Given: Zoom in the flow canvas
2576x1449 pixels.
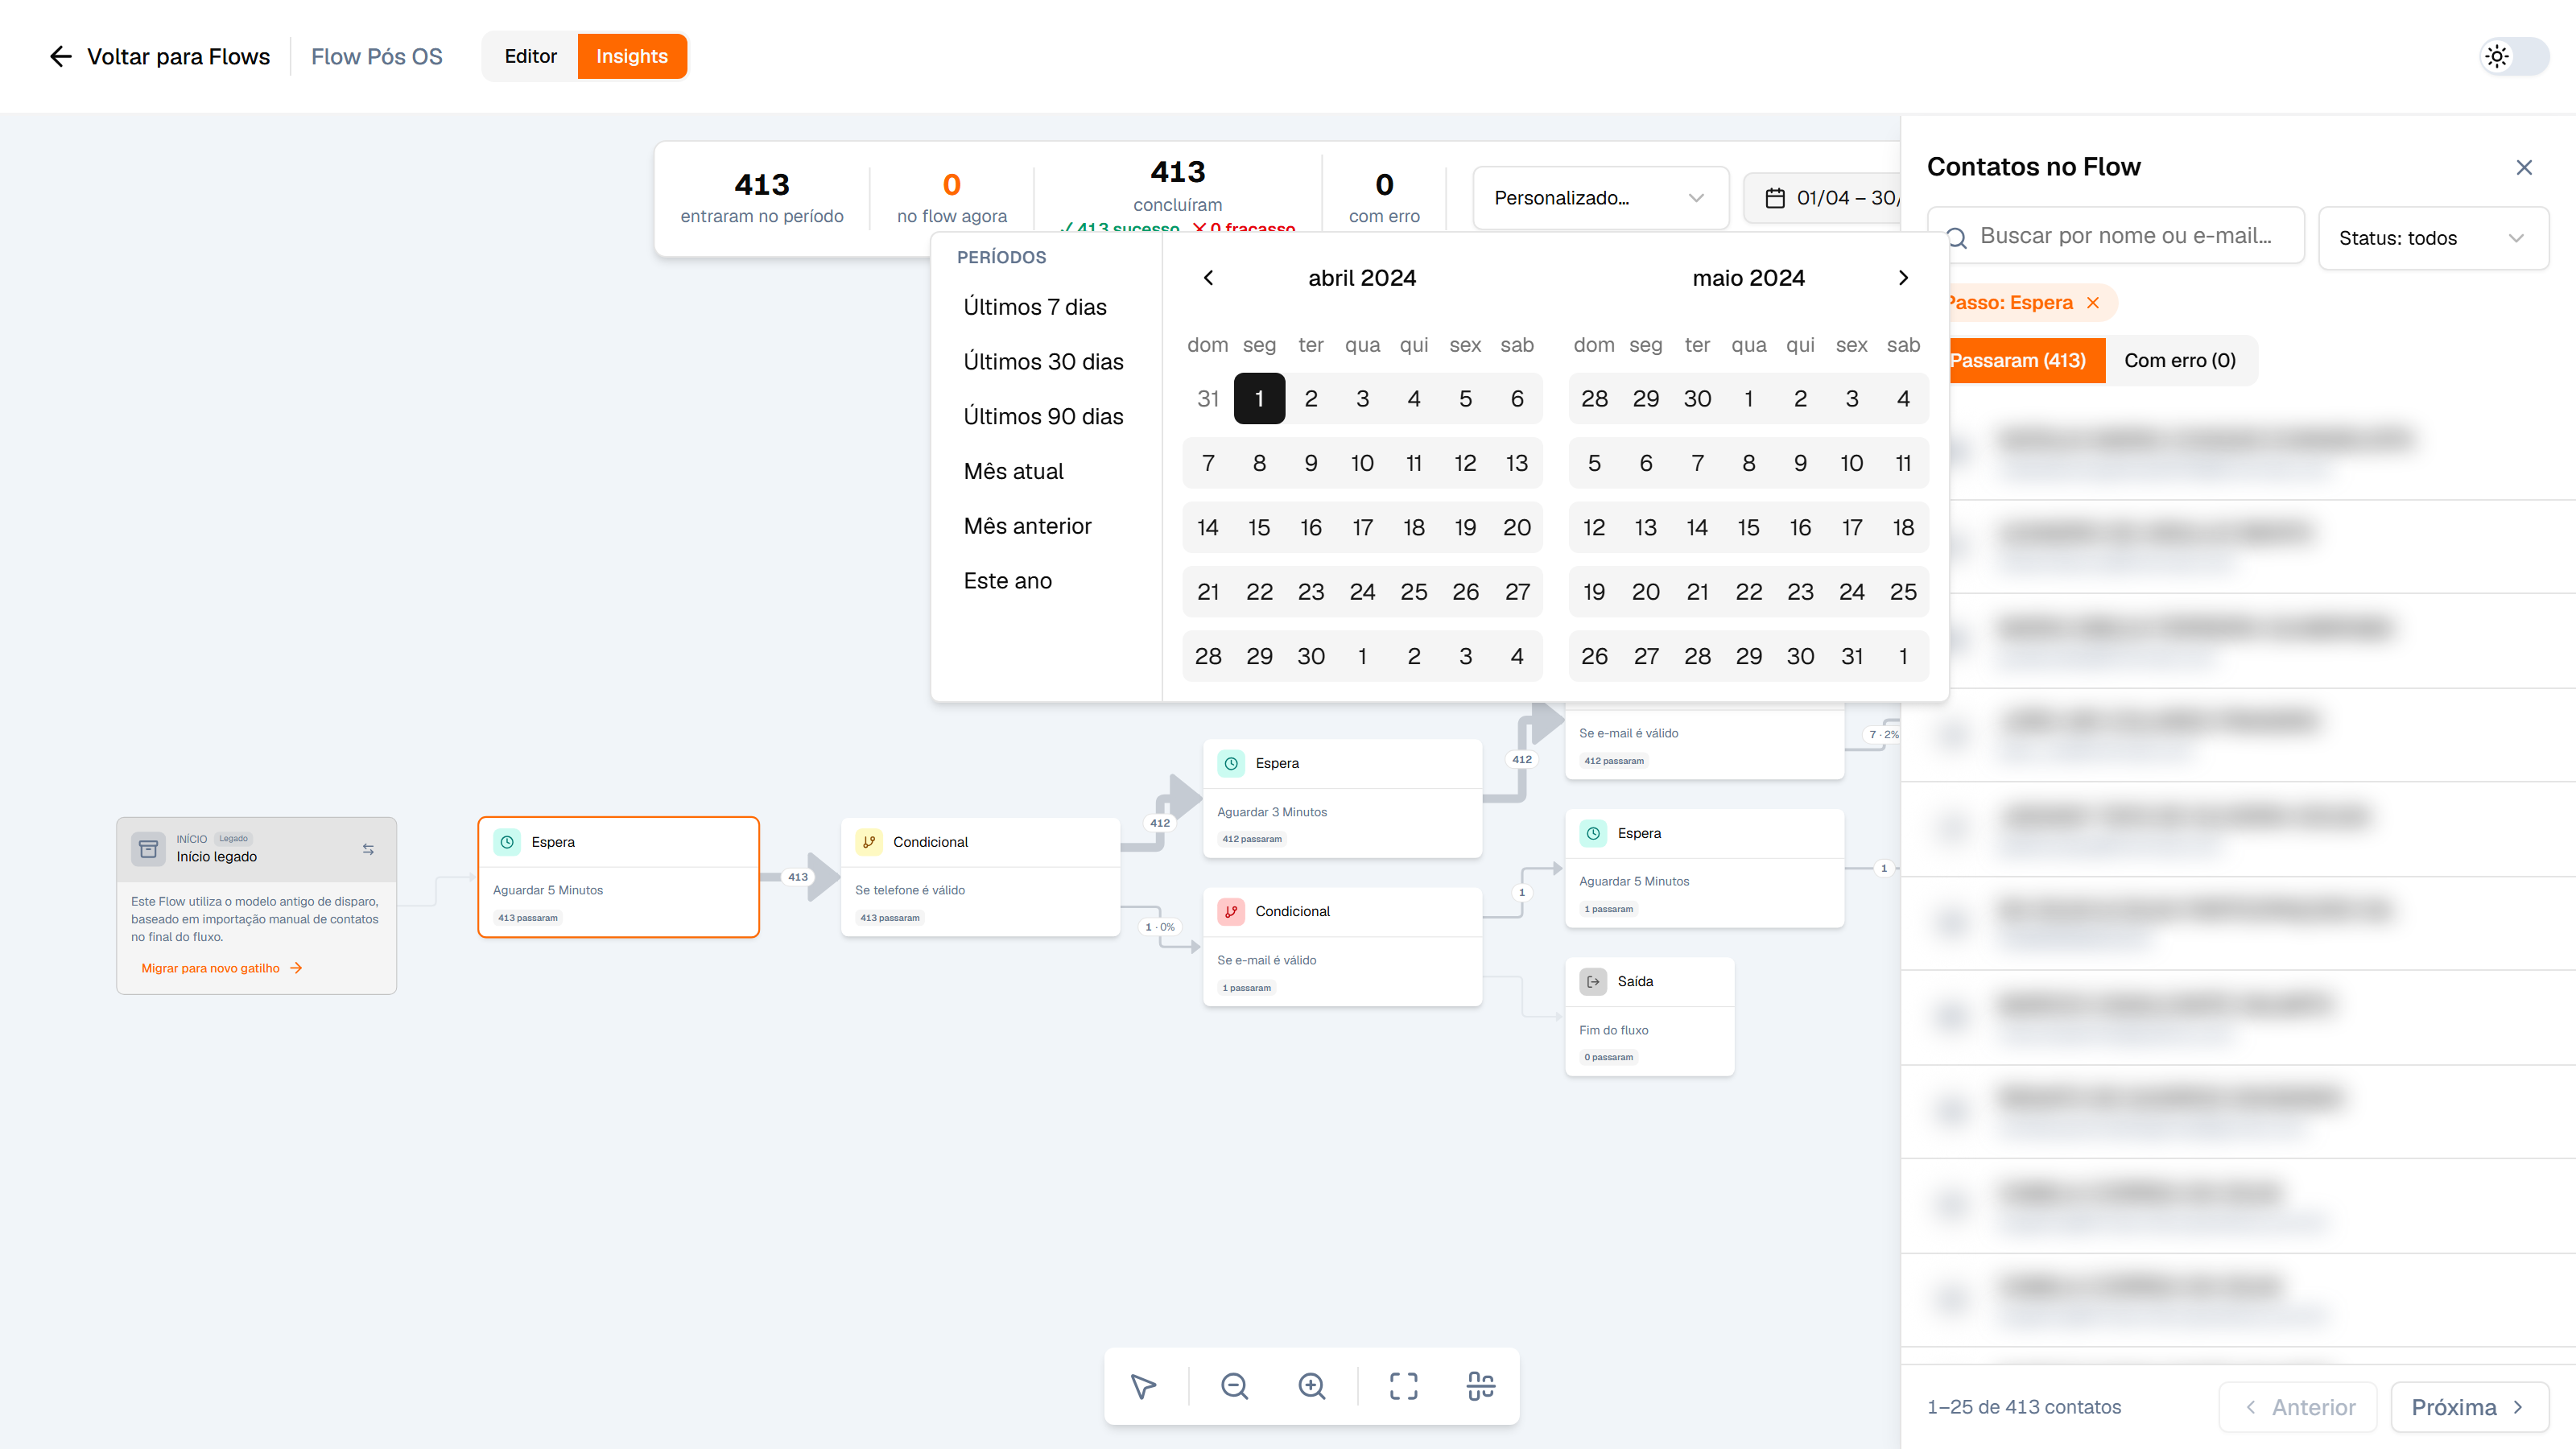Looking at the screenshot, I should pyautogui.click(x=1311, y=1386).
